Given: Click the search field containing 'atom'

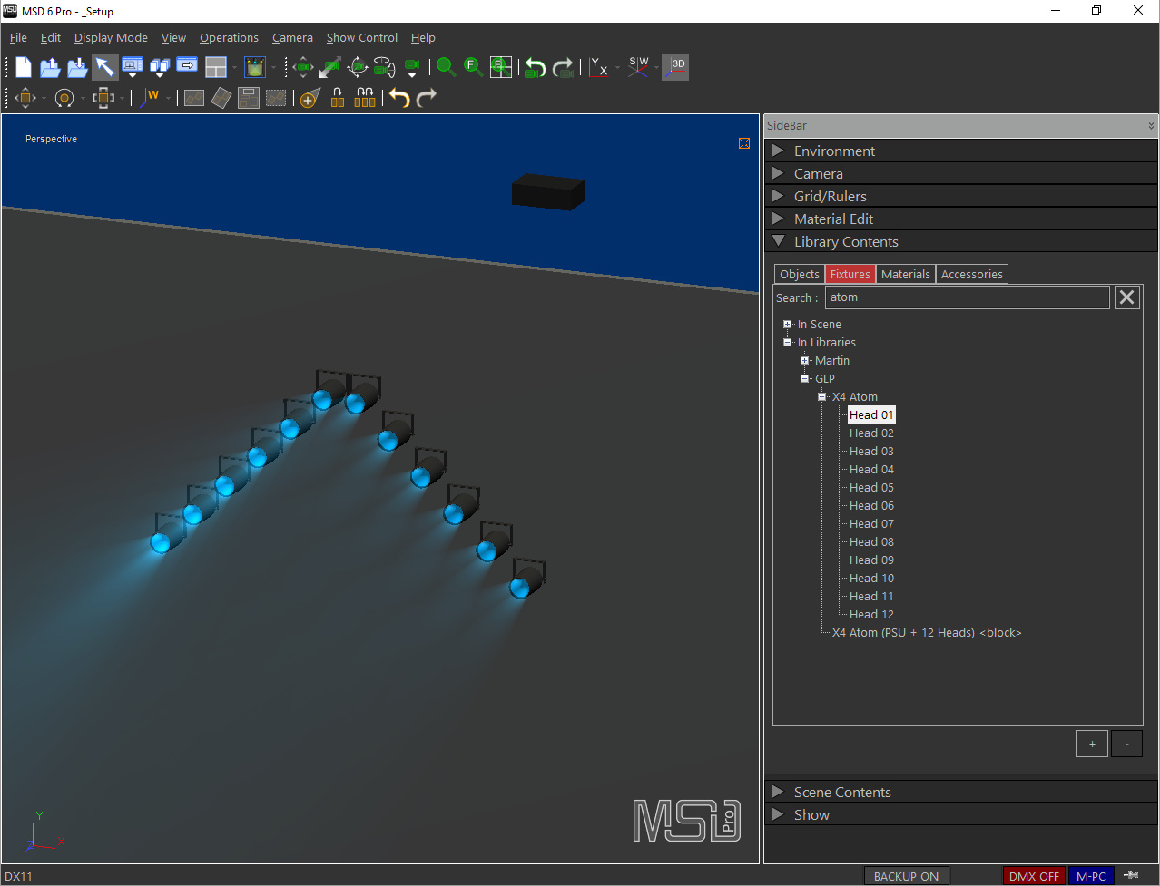Looking at the screenshot, I should coord(968,297).
